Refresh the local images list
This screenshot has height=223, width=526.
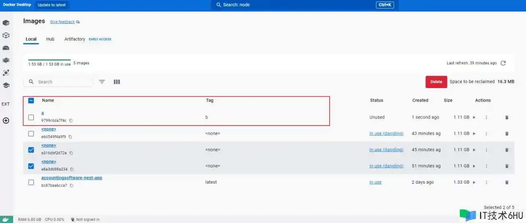click(x=503, y=63)
